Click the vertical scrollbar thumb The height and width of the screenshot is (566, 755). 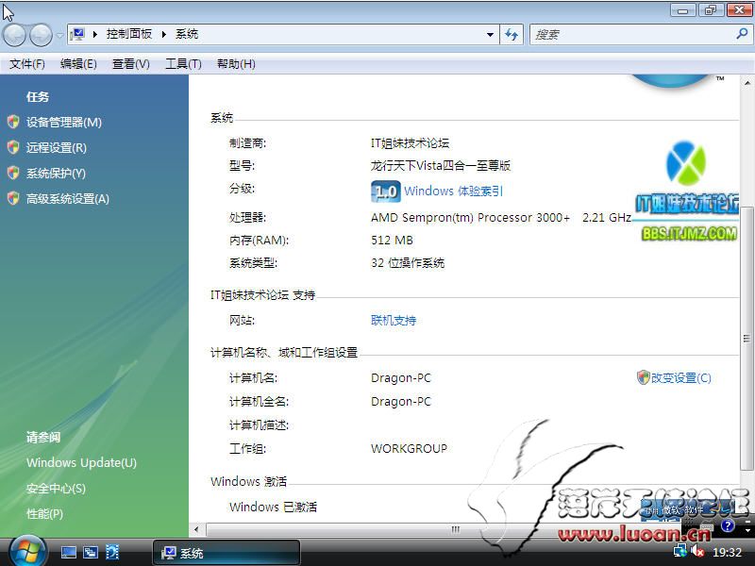pyautogui.click(x=747, y=339)
